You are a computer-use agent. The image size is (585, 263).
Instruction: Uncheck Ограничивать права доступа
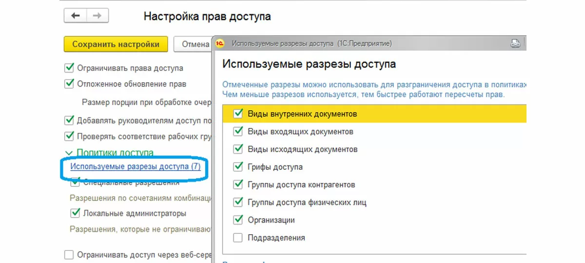tap(69, 68)
